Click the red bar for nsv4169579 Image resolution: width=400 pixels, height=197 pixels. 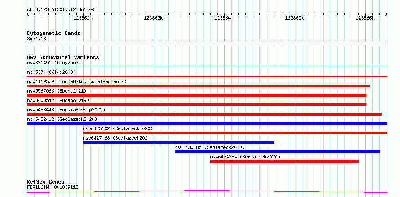(198, 86)
